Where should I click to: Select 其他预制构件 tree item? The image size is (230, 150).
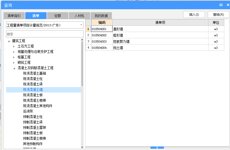tap(33, 144)
